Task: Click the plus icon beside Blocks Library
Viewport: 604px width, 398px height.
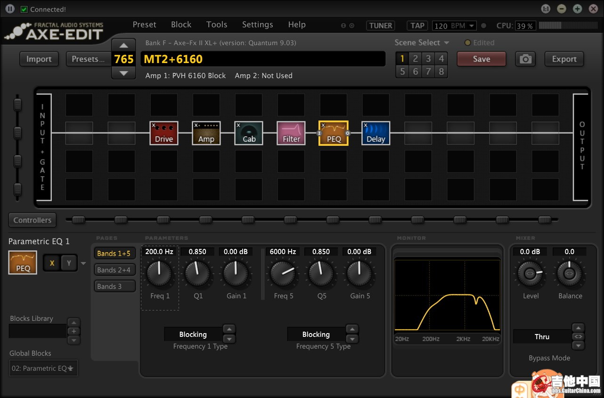Action: pos(73,331)
